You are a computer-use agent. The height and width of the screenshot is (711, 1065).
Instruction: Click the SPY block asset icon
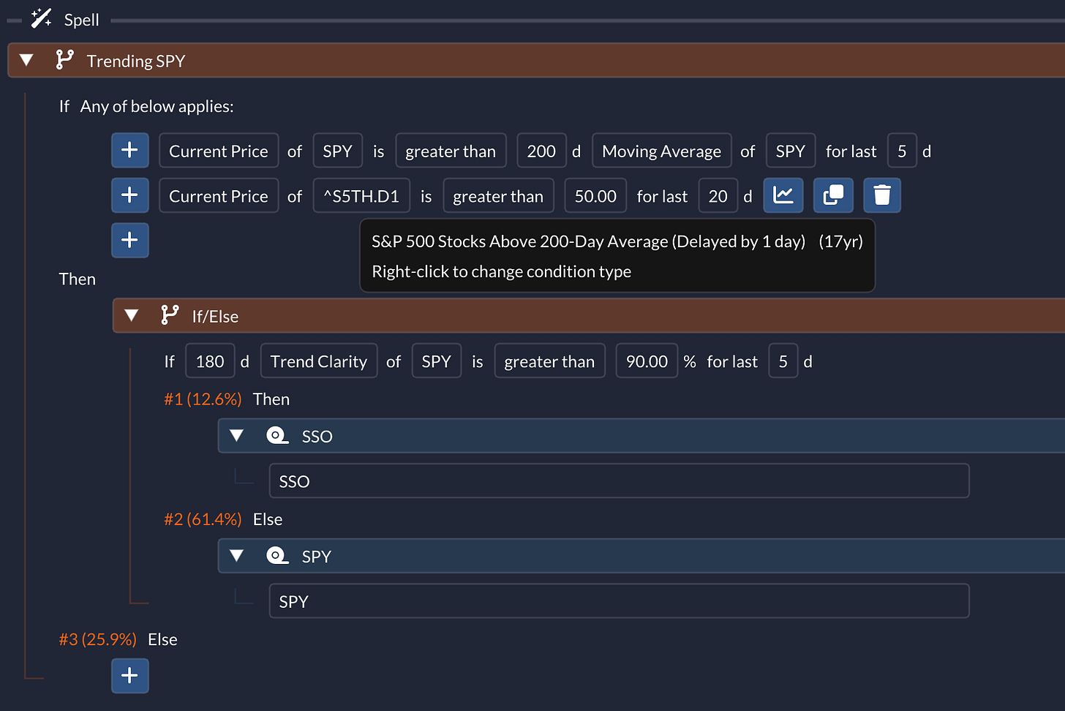point(277,555)
